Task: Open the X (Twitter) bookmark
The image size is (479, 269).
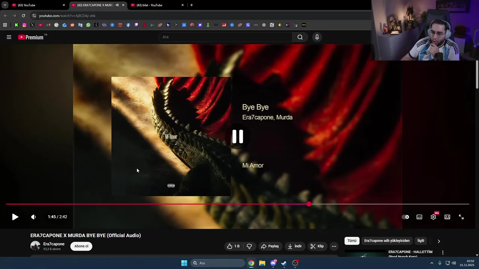Action: tap(32, 25)
